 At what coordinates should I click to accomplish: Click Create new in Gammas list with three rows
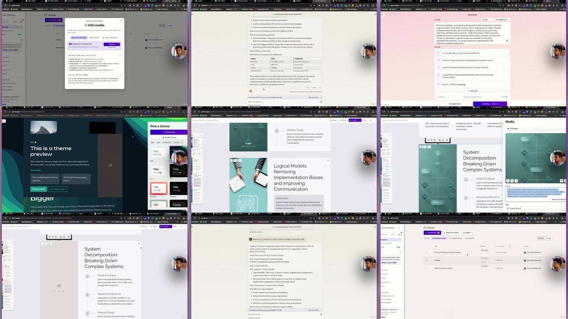click(432, 233)
